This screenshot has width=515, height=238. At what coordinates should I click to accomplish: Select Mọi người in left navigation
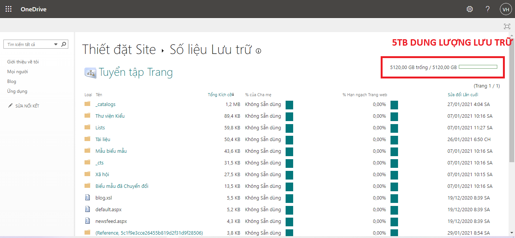pyautogui.click(x=17, y=72)
